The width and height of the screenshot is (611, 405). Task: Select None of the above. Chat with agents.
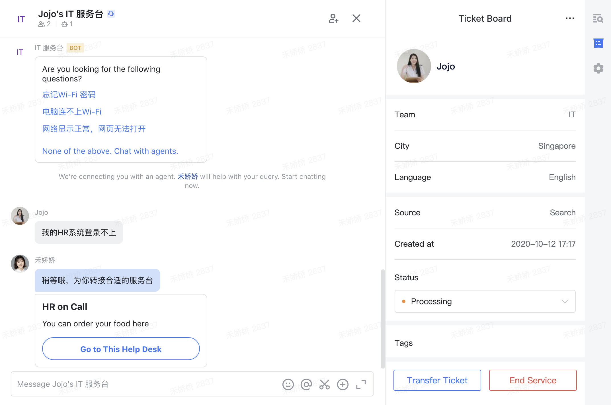pos(110,151)
